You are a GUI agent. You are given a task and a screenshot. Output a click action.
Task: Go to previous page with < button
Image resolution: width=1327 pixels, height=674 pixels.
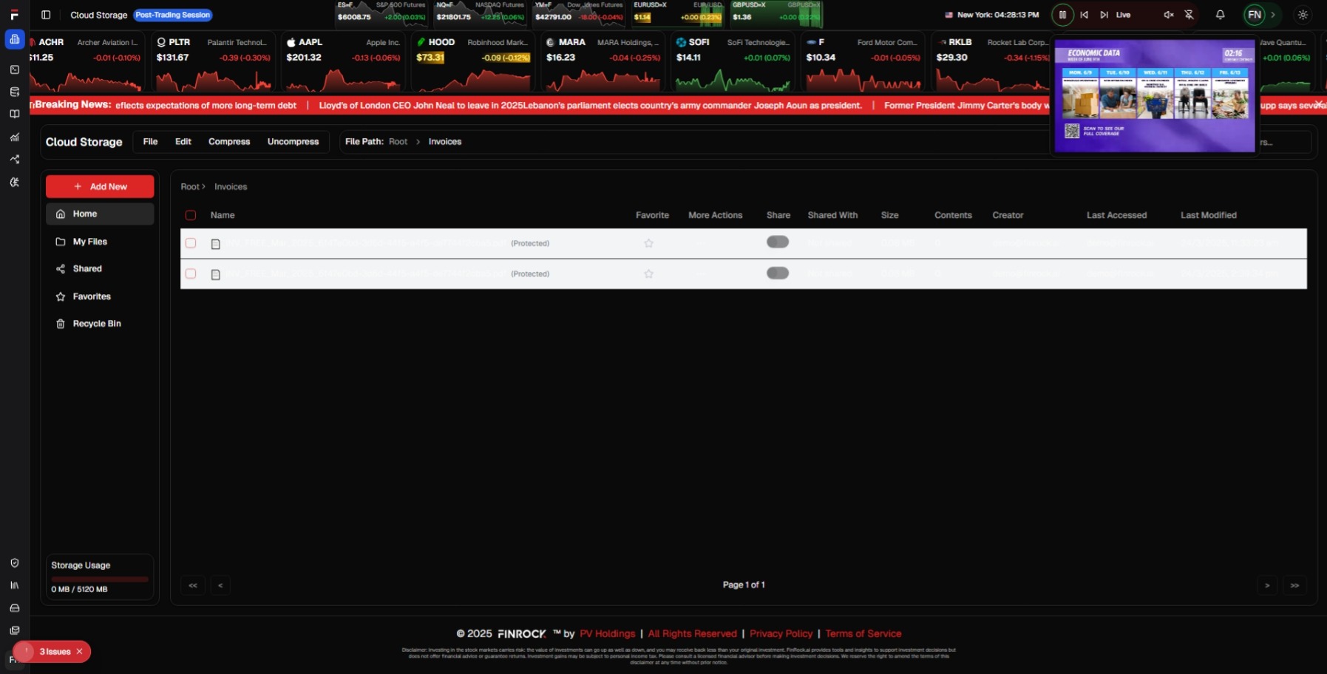pos(220,585)
